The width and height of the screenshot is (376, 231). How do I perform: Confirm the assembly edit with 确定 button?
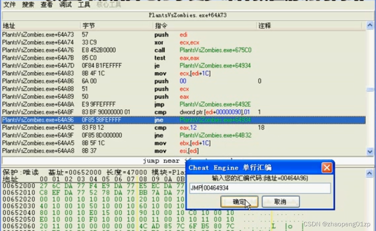click(x=239, y=202)
